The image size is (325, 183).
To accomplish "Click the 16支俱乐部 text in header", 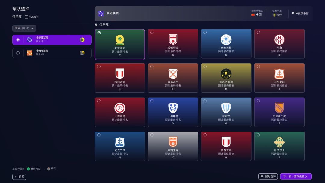I will click(x=302, y=14).
